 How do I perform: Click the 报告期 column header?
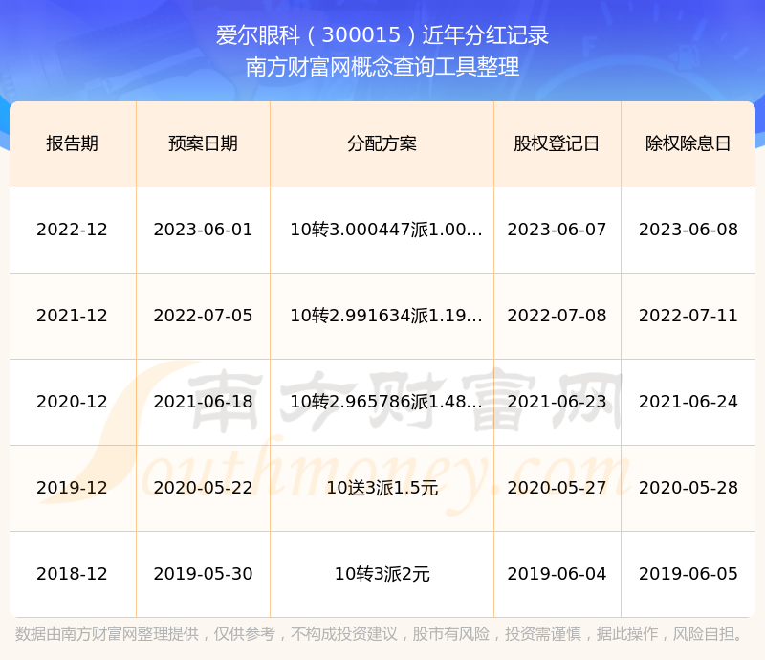73,144
